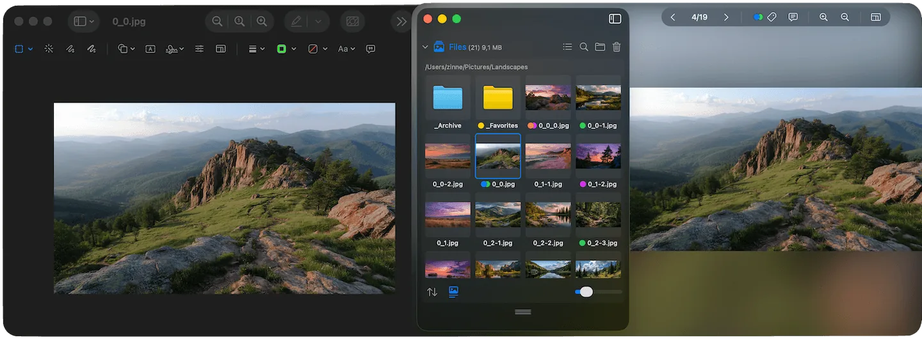The height and width of the screenshot is (340, 922).
Task: Open the Adjust Color sliders tool
Action: pos(199,49)
